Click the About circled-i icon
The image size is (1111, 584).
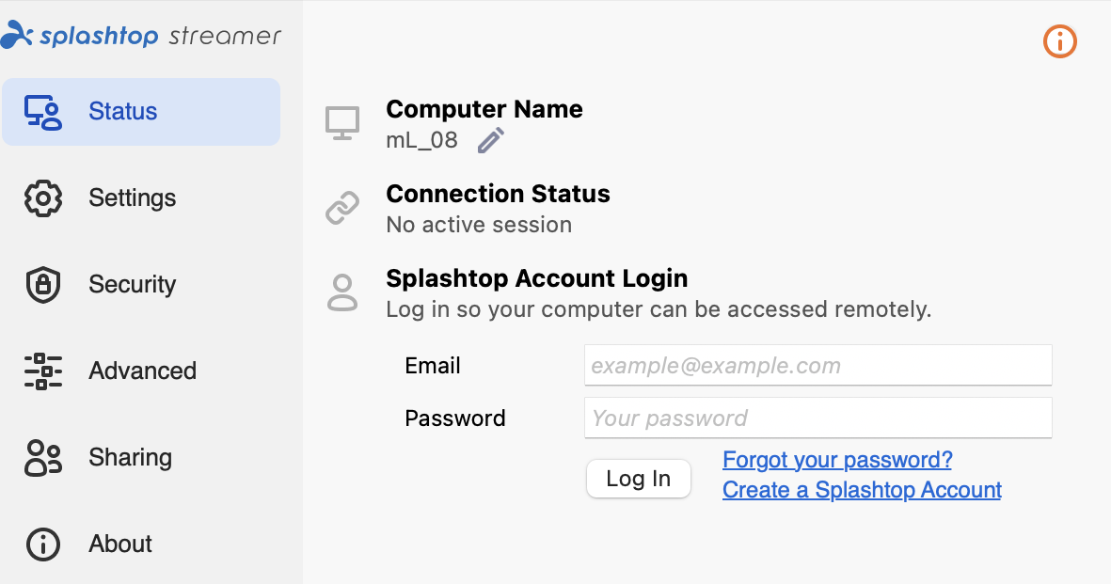42,545
